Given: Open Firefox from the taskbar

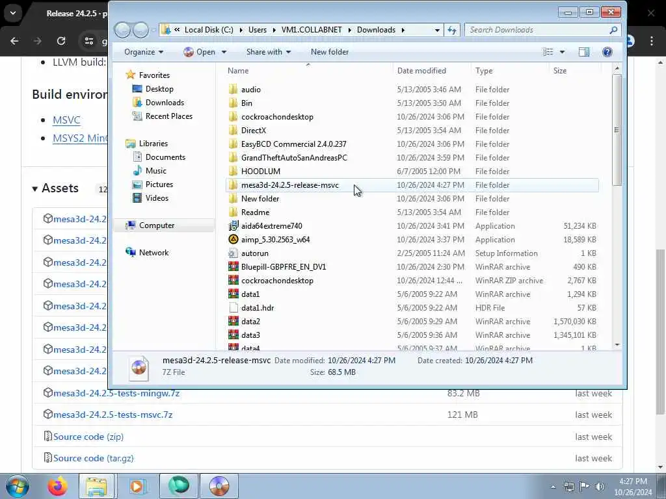Looking at the screenshot, I should tap(58, 486).
